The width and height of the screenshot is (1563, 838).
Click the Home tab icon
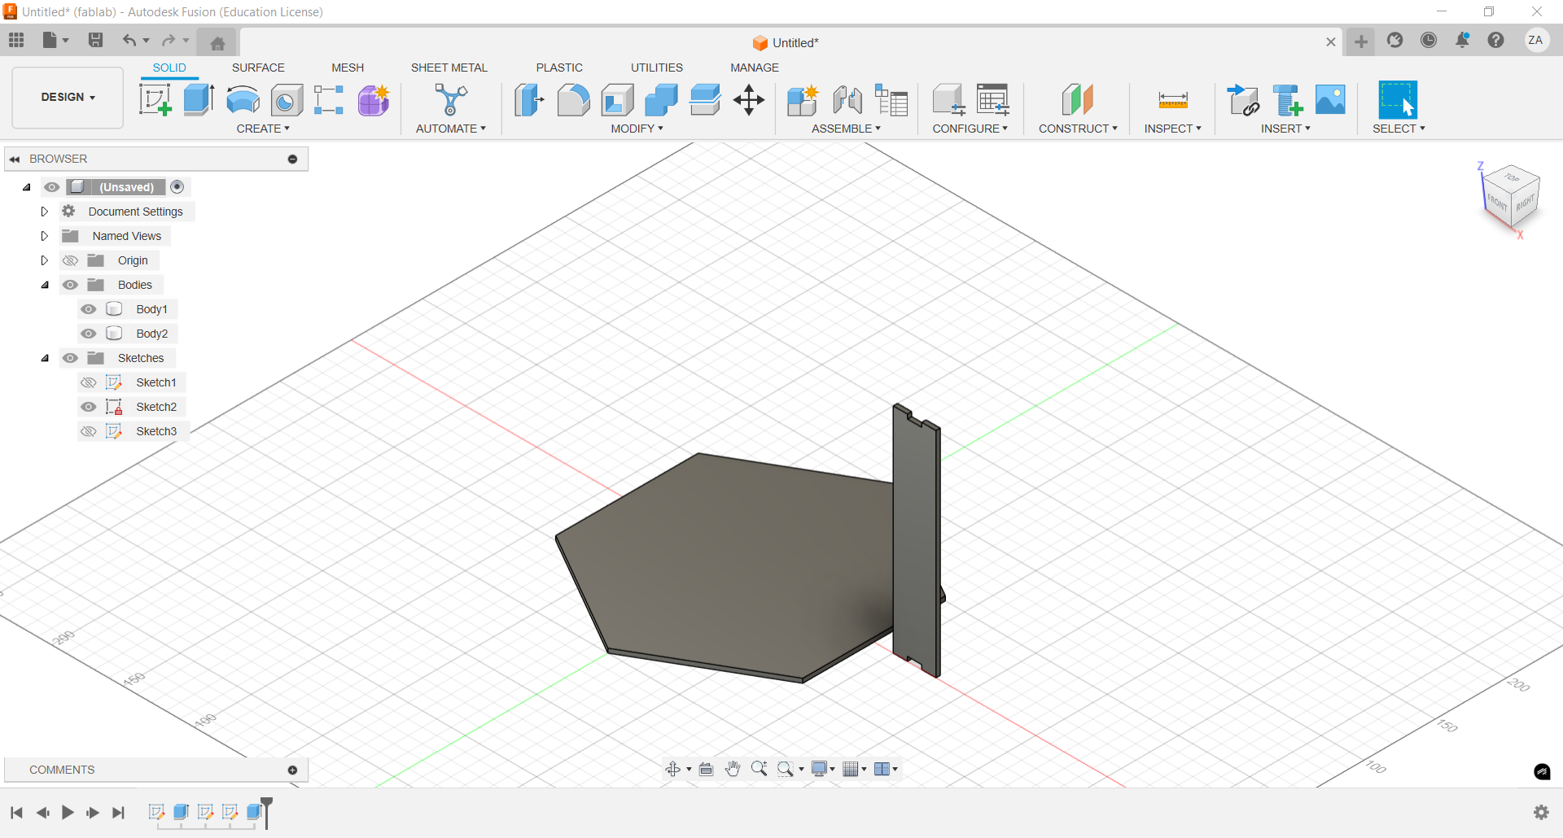pyautogui.click(x=217, y=43)
